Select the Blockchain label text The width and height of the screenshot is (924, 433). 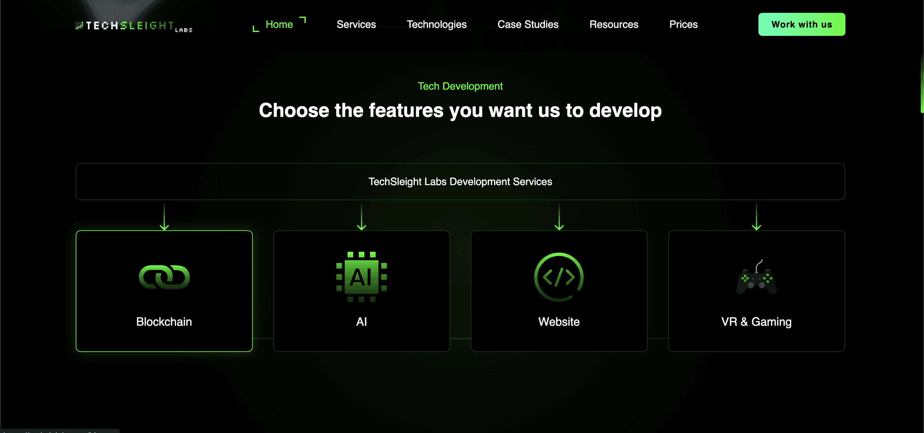(x=164, y=322)
